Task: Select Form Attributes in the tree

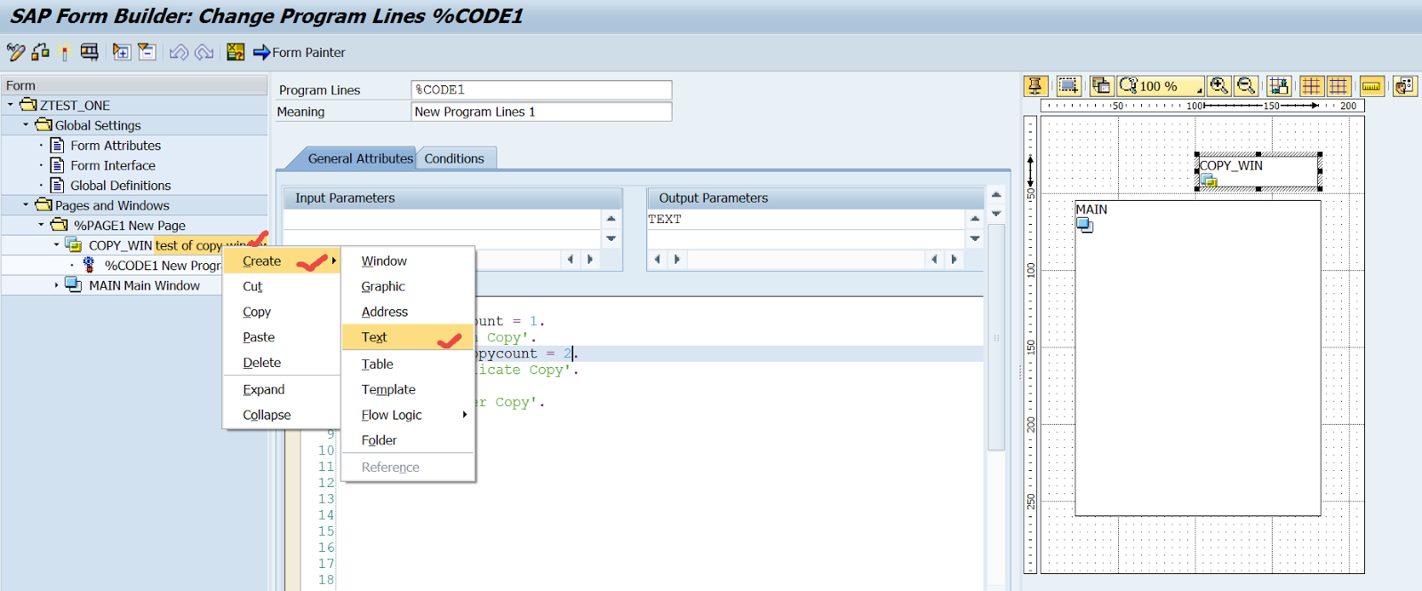Action: tap(116, 146)
